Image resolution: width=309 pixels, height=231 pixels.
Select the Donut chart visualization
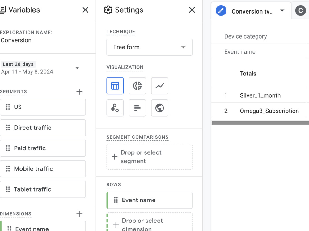(x=138, y=86)
